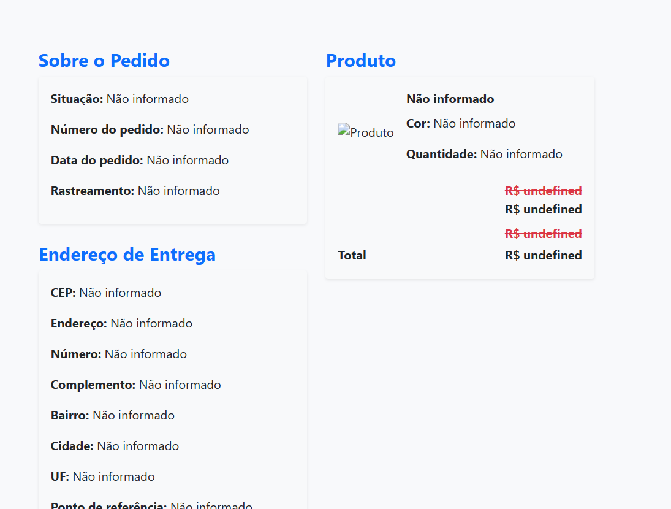Click the price value beside Total
The image size is (671, 509).
tap(543, 255)
